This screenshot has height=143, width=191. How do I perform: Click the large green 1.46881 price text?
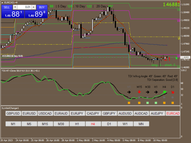(x=171, y=5)
